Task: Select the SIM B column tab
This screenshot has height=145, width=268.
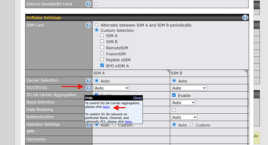Action: pyautogui.click(x=209, y=73)
